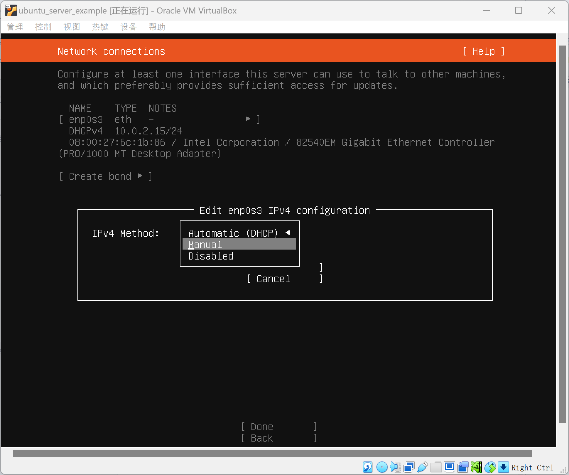This screenshot has height=475, width=569.
Task: Click the recording status icon
Action: 463,467
